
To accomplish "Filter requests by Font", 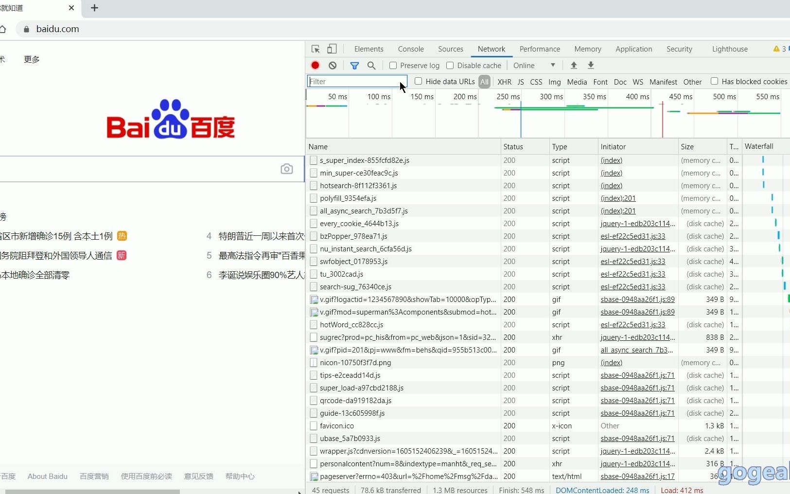I will tap(600, 82).
